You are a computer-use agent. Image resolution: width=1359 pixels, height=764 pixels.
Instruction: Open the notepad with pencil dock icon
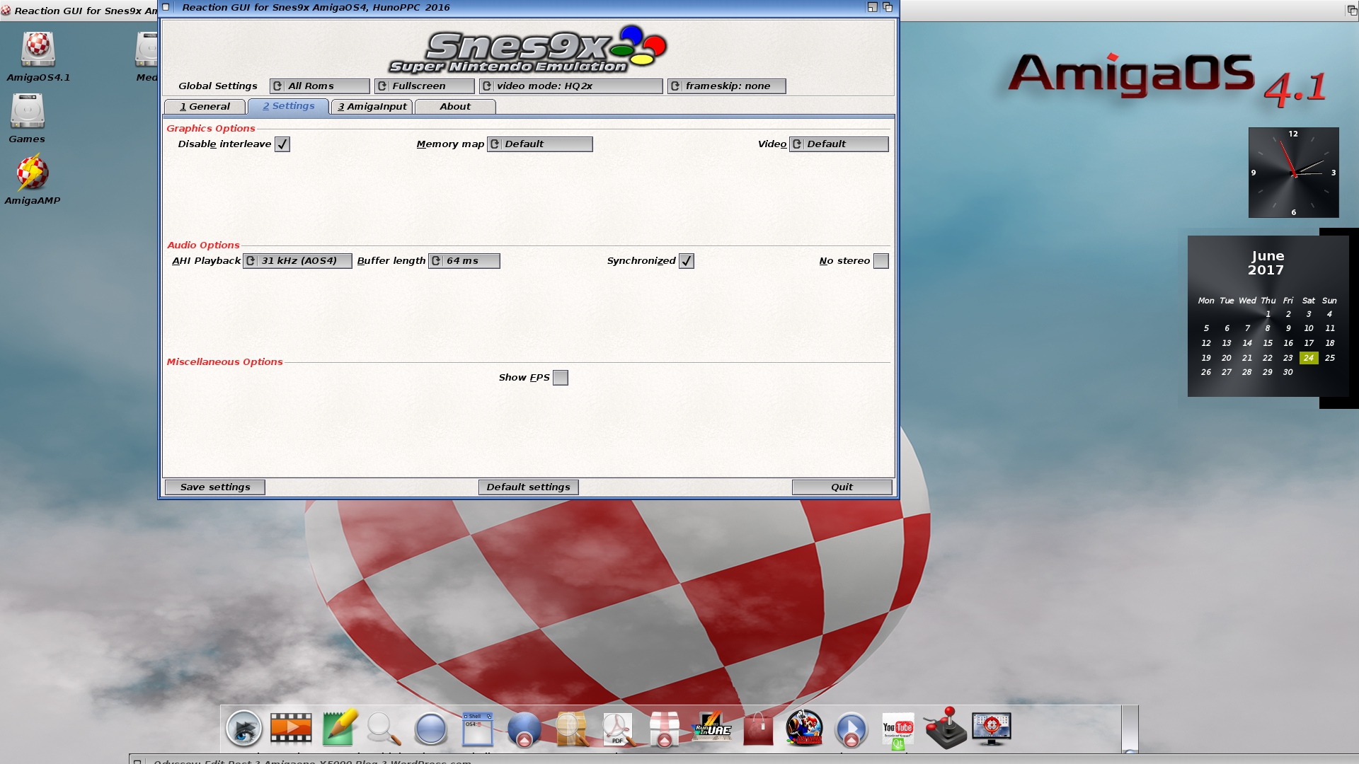click(x=339, y=729)
